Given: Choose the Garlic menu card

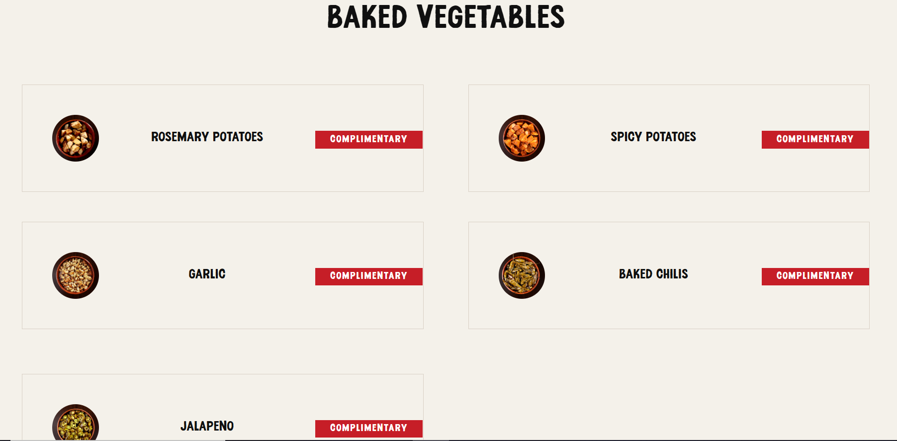Looking at the screenshot, I should click(223, 275).
